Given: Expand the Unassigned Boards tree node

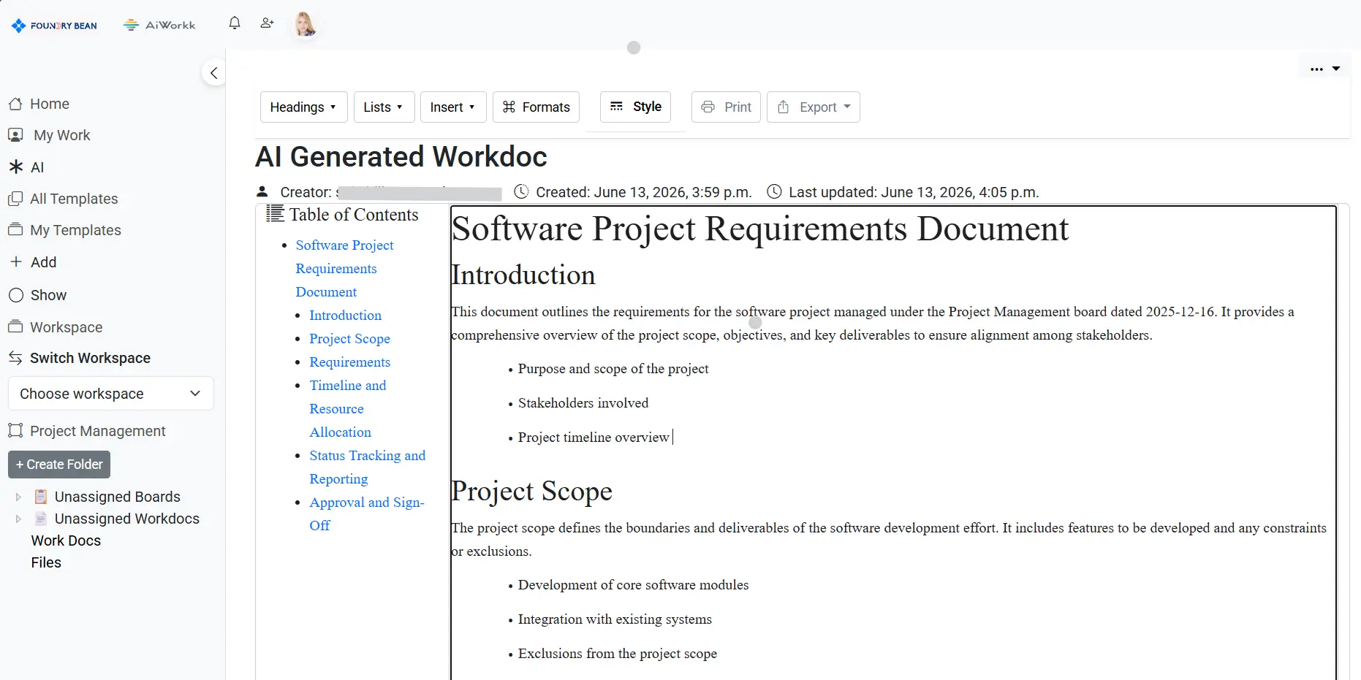Looking at the screenshot, I should pyautogui.click(x=18, y=497).
